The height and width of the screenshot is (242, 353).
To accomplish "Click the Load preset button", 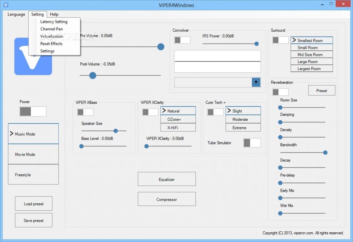I will (34, 203).
